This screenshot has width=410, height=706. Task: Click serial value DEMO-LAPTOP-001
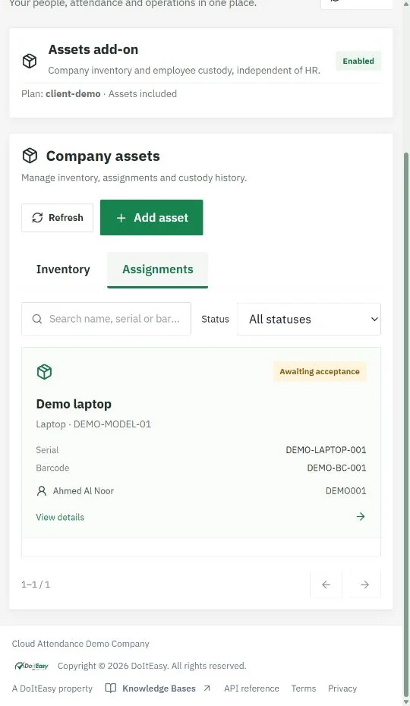[326, 450]
